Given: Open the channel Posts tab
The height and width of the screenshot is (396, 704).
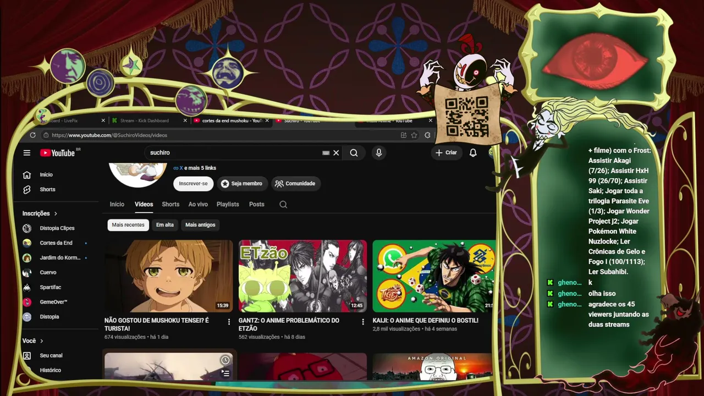Looking at the screenshot, I should point(257,205).
